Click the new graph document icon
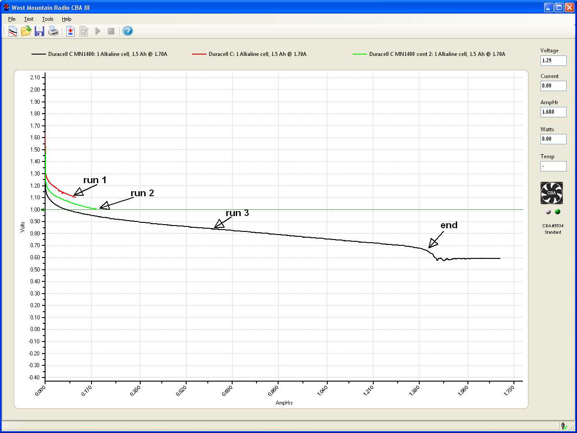This screenshot has height=433, width=577. (x=13, y=31)
